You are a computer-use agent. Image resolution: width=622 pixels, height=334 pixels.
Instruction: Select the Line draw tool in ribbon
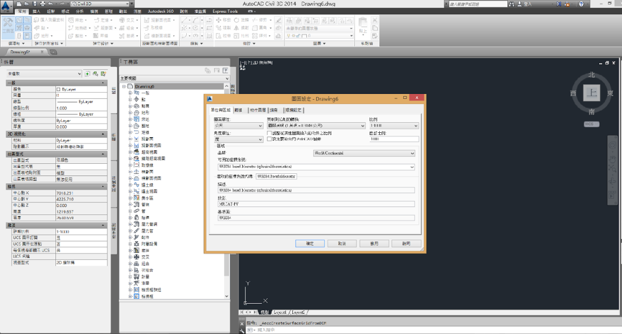click(x=185, y=20)
